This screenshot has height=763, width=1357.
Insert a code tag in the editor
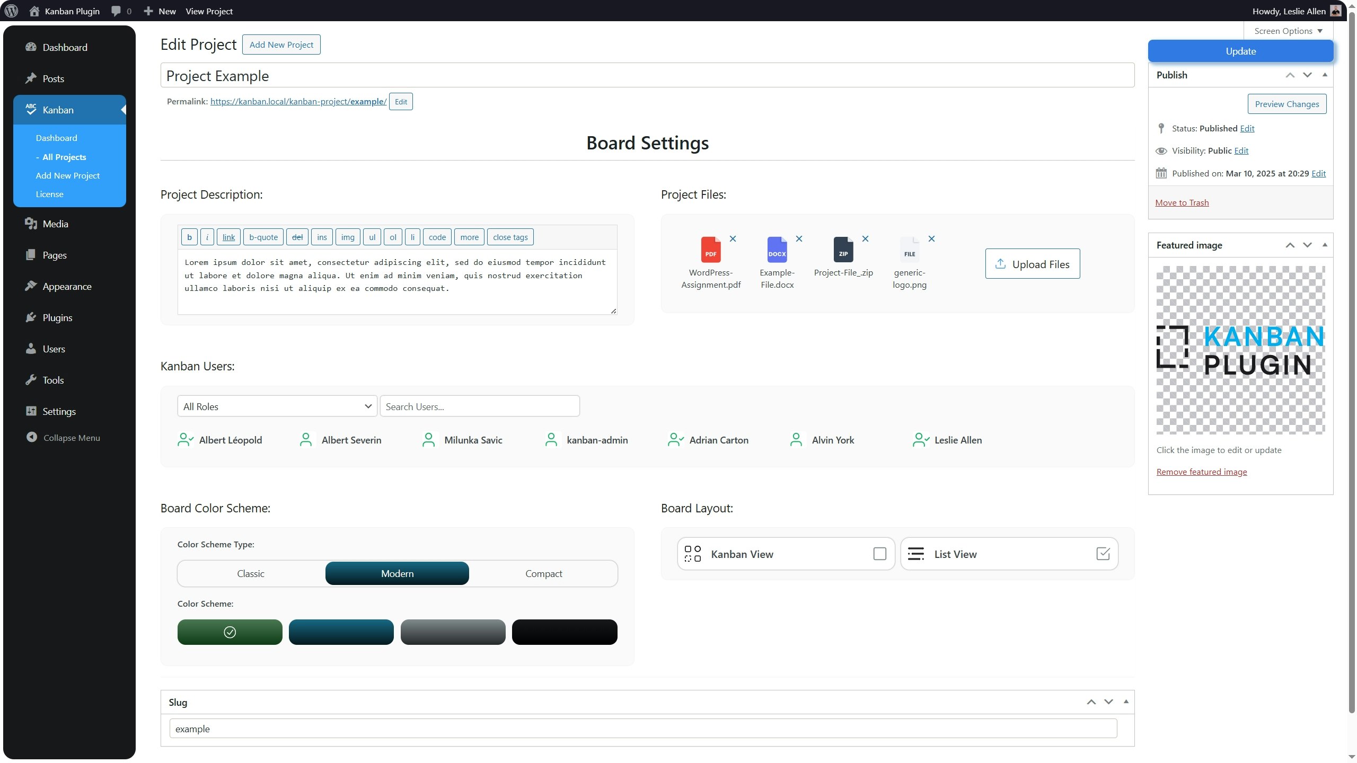[x=437, y=237]
